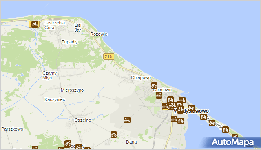Click the Rozewie place label
This screenshot has width=261, height=150.
(99, 34)
